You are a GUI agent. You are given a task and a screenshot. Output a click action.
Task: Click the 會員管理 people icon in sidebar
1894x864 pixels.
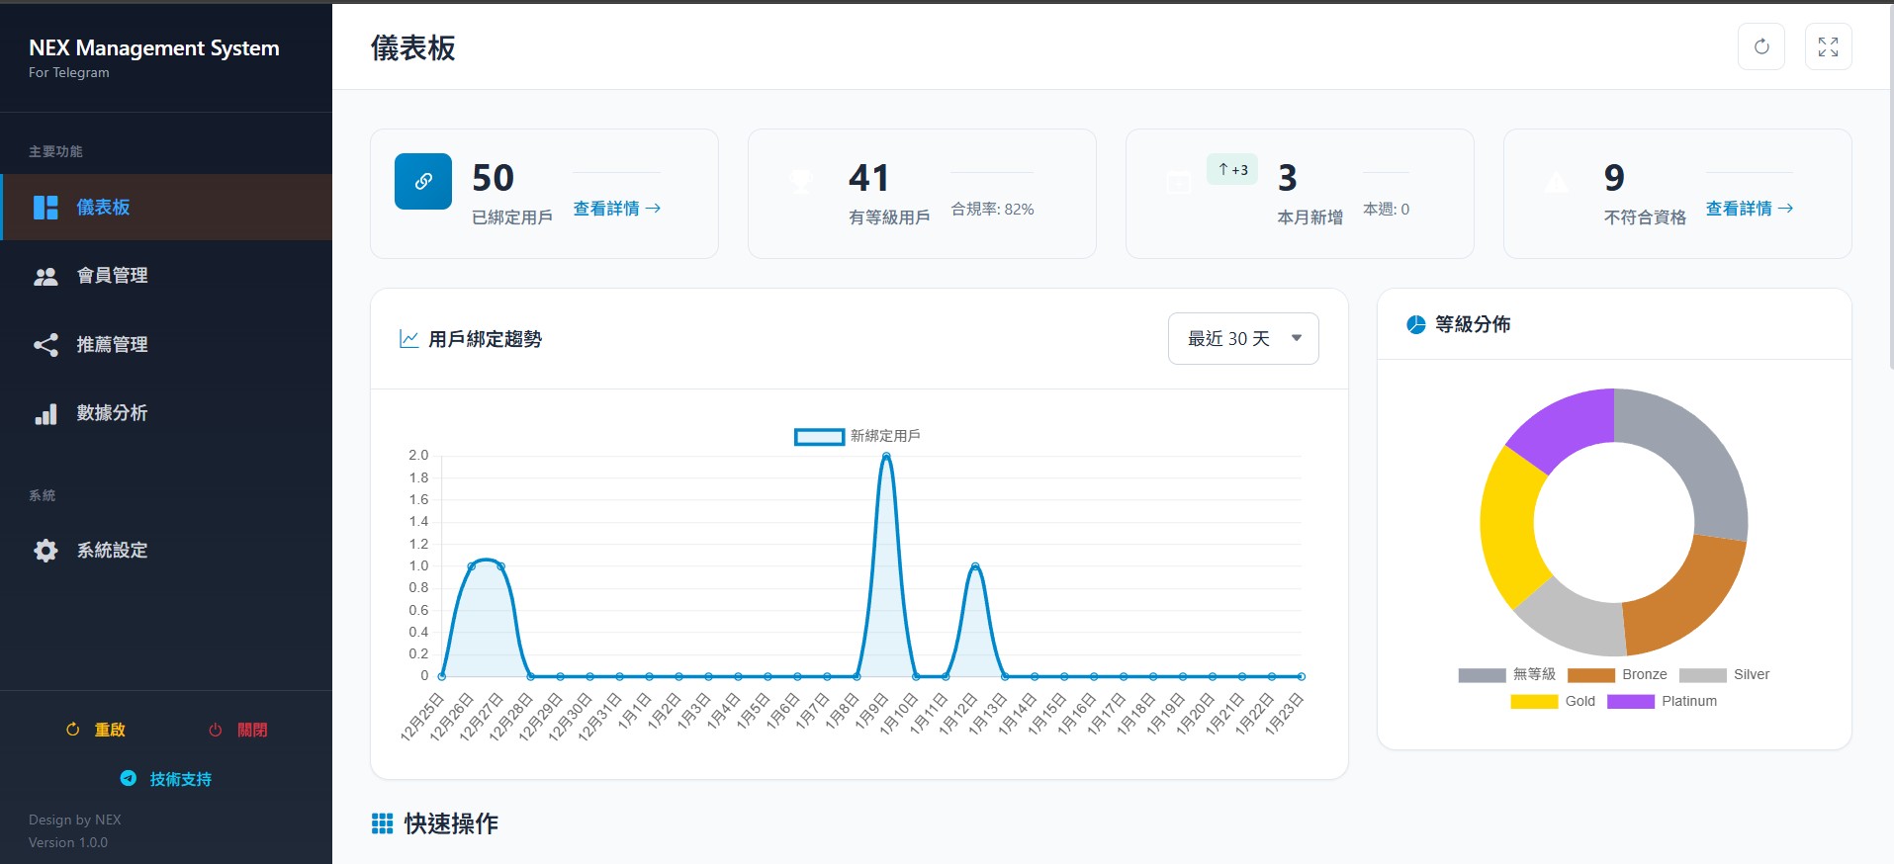coord(45,276)
